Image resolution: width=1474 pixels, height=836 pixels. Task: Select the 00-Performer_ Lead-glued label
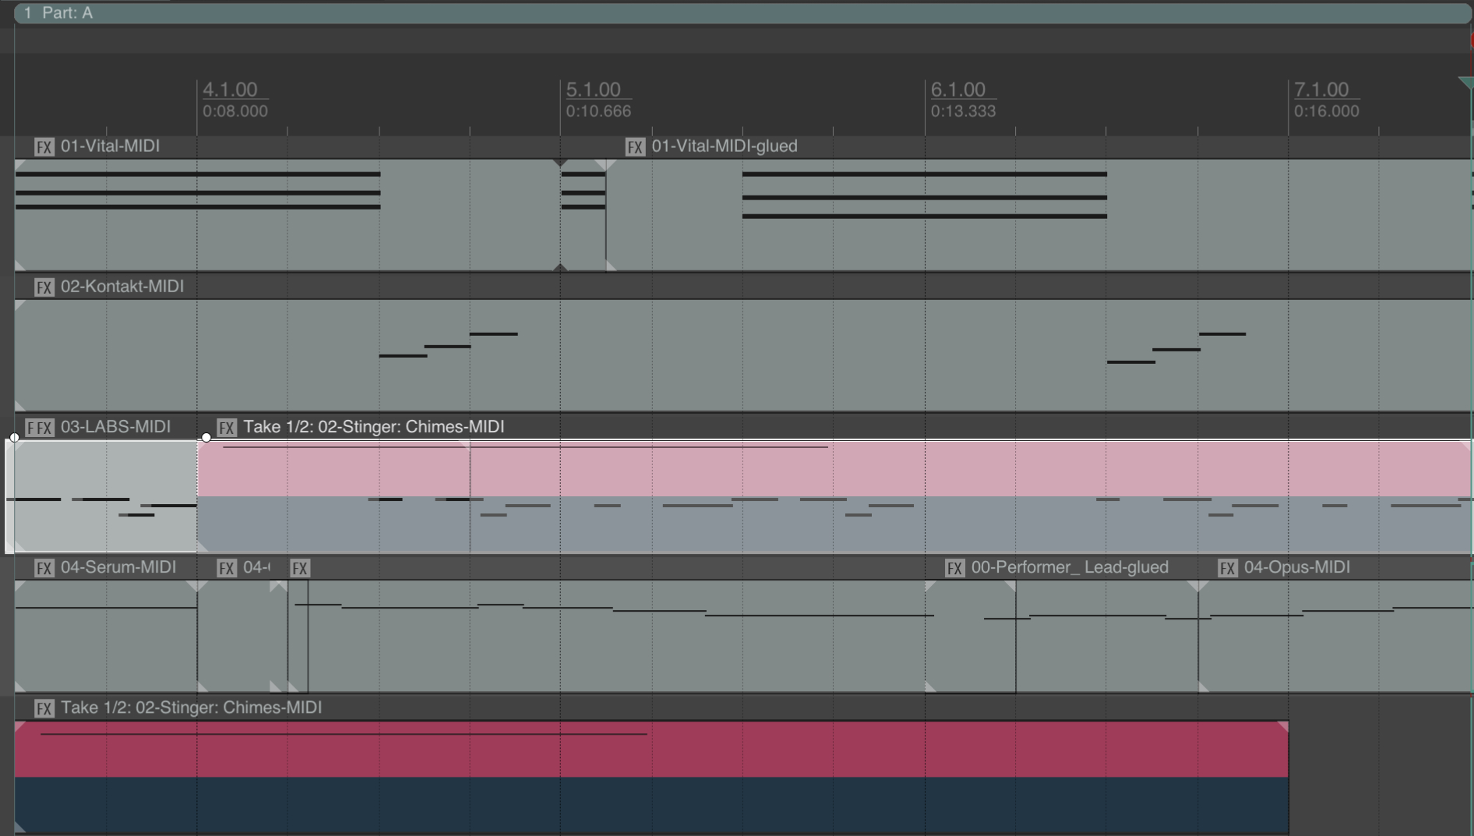pos(1070,566)
